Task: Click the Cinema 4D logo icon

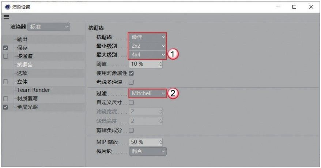Action: pyautogui.click(x=8, y=7)
